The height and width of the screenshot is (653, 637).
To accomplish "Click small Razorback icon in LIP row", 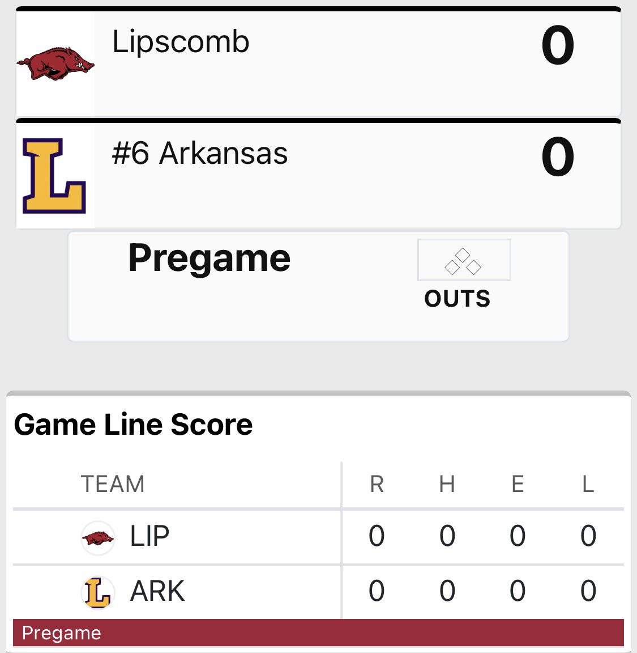I will coord(98,537).
